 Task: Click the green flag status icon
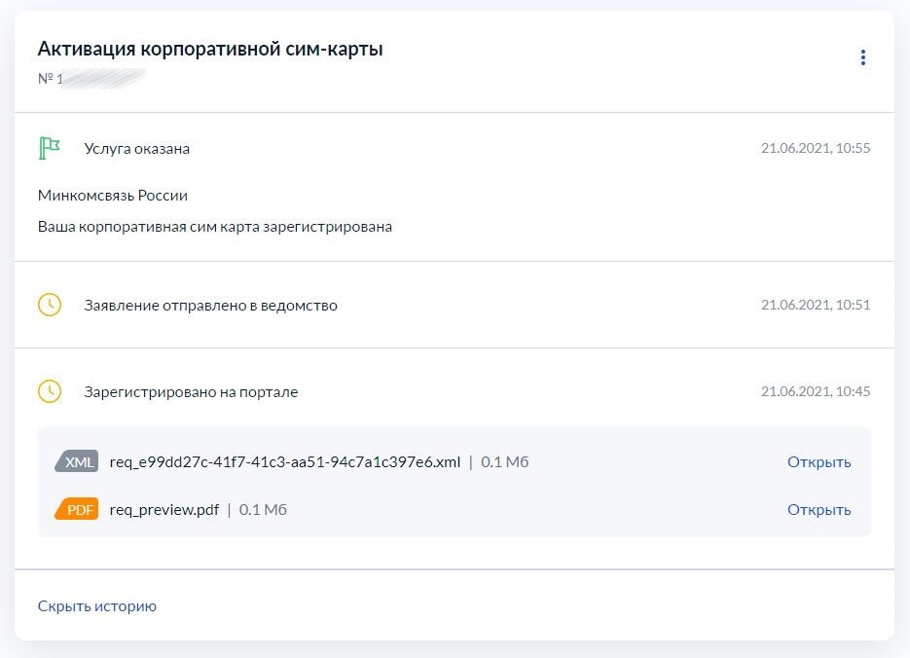pos(49,148)
